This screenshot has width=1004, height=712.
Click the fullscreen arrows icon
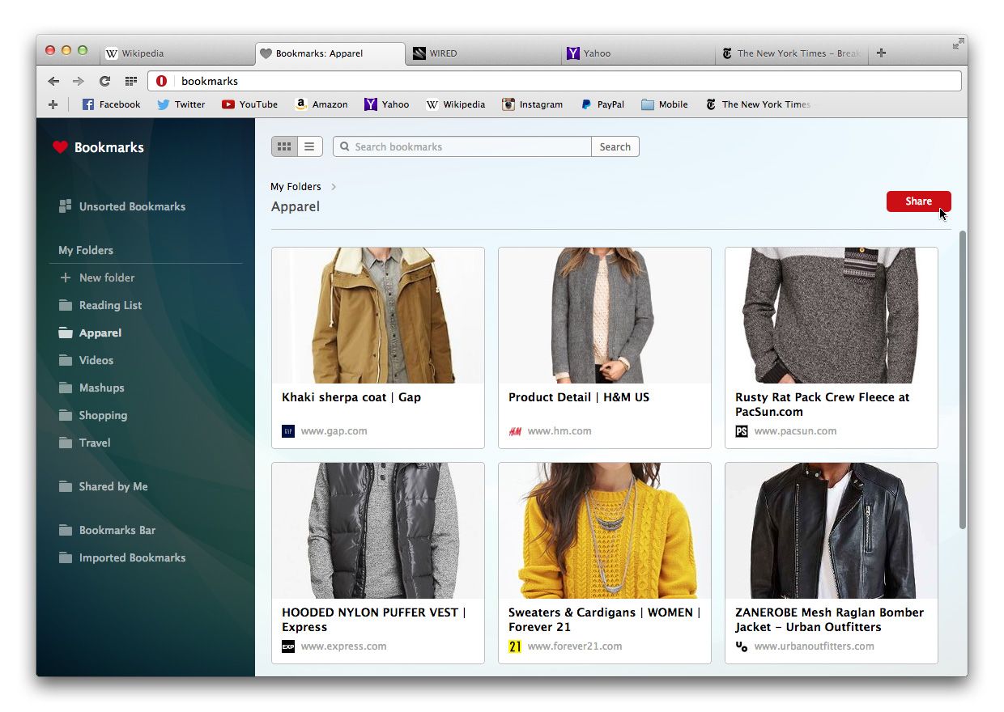[x=958, y=44]
